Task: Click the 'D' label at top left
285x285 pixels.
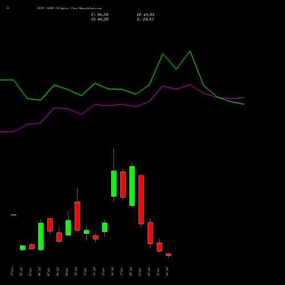Action: [x=8, y=9]
